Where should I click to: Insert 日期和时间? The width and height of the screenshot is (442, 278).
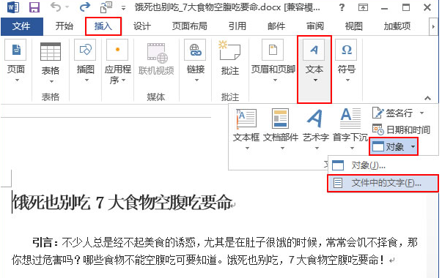click(x=401, y=129)
